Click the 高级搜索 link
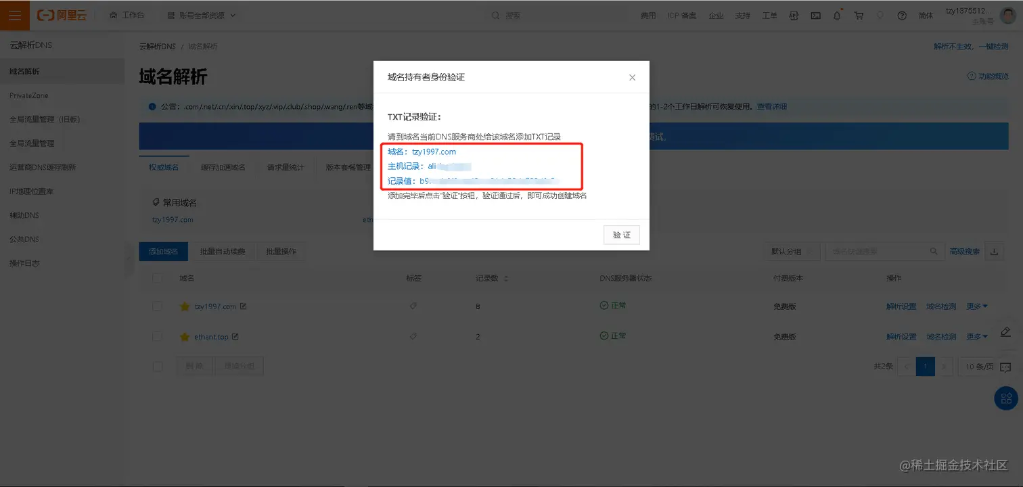This screenshot has height=487, width=1023. click(965, 252)
